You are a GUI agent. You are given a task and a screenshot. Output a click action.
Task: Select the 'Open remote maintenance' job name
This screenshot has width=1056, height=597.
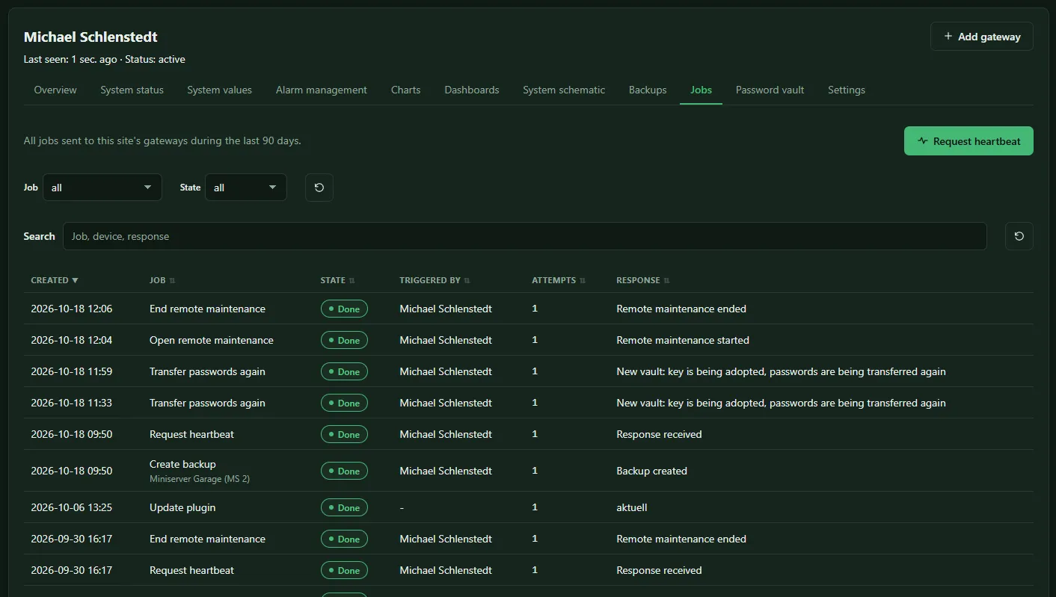(212, 340)
